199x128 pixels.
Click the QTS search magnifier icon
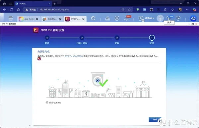coord(93,19)
